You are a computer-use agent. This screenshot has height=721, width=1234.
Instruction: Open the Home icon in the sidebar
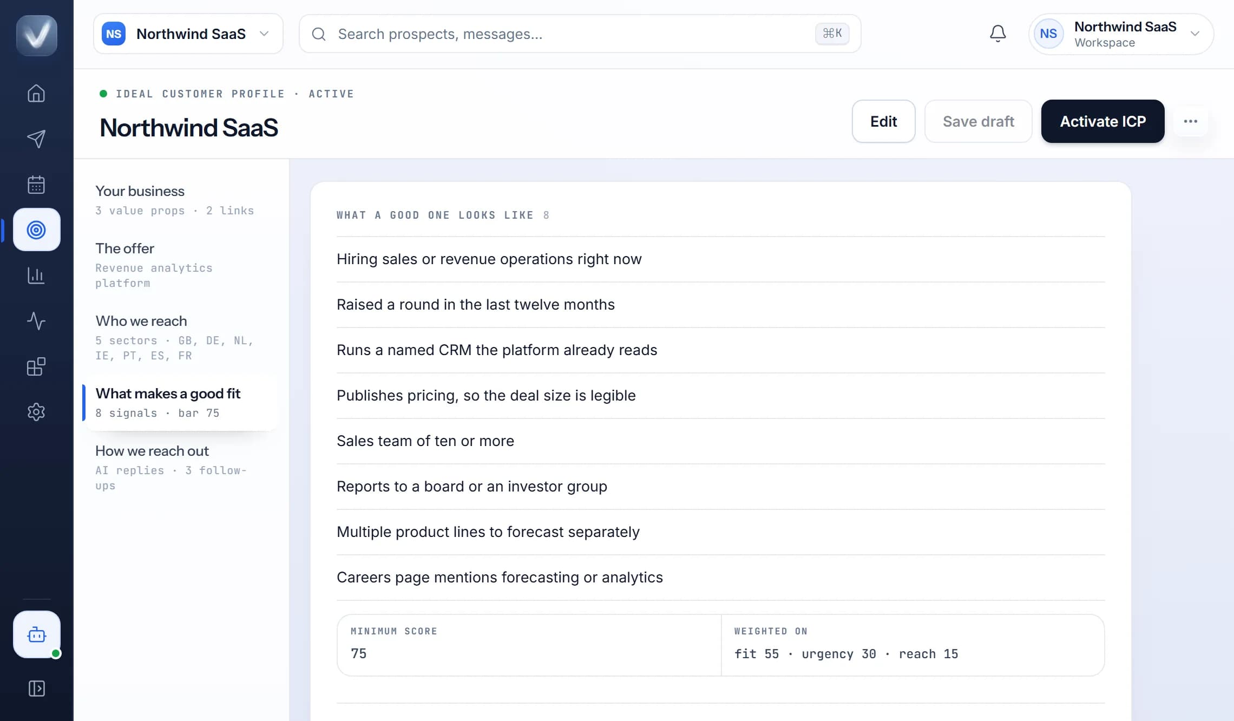coord(36,93)
